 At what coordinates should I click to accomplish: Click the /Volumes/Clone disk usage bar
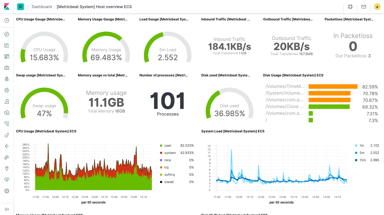[x=329, y=107]
